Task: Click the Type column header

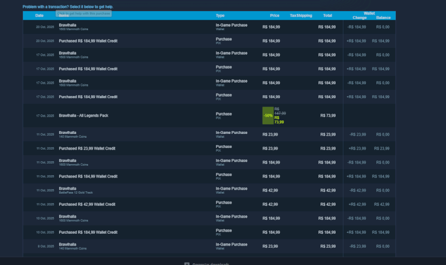Action: tap(220, 16)
